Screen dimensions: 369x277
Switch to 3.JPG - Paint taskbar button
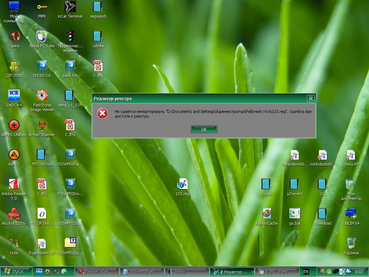[x=277, y=272]
